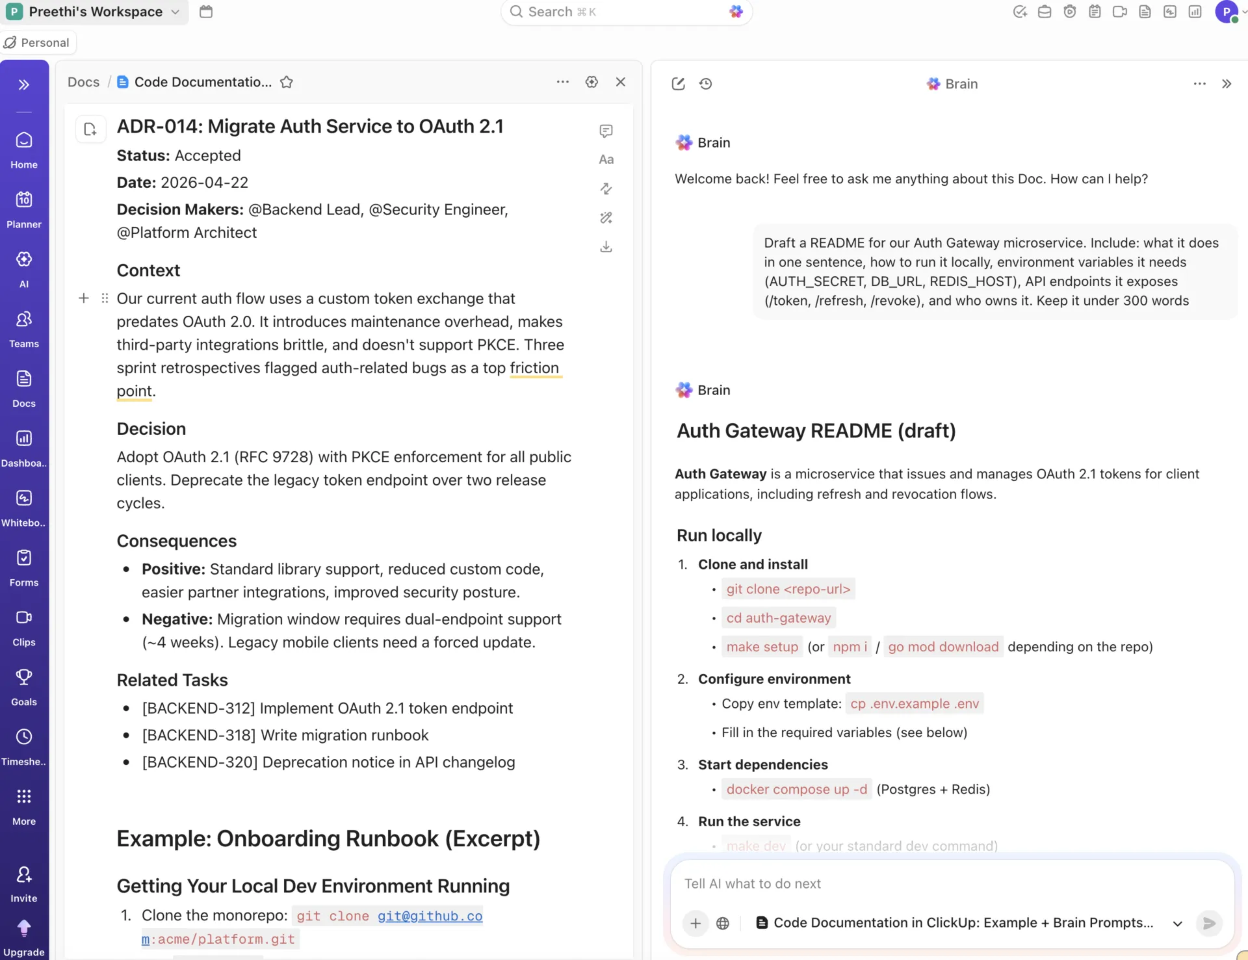Open Dashboards in the sidebar
Screen dimensions: 1248x960
click(x=24, y=449)
